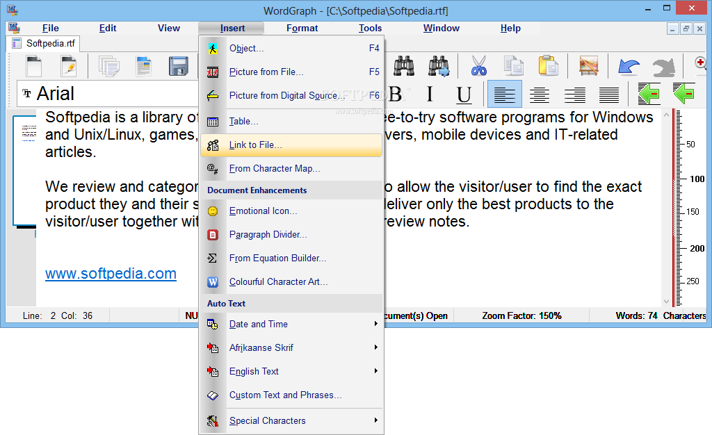Viewport: 712px width, 435px height.
Task: Click the multiple documents icon
Action: click(109, 66)
